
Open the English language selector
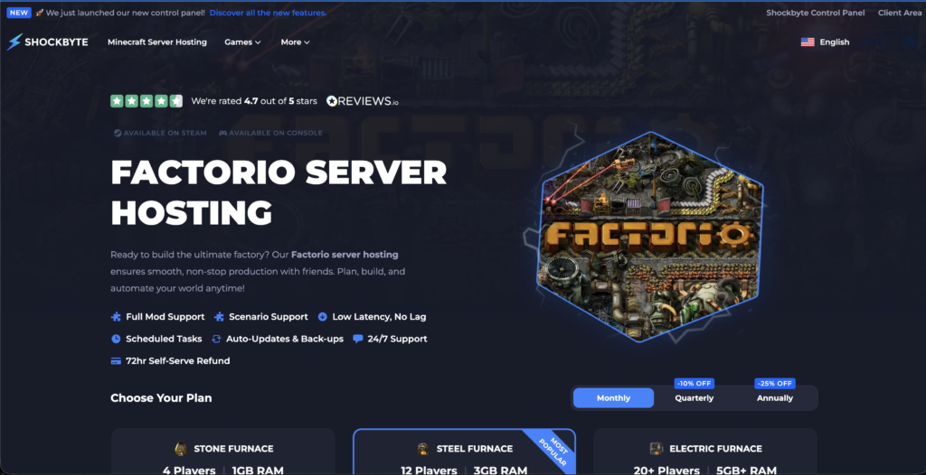(x=835, y=42)
